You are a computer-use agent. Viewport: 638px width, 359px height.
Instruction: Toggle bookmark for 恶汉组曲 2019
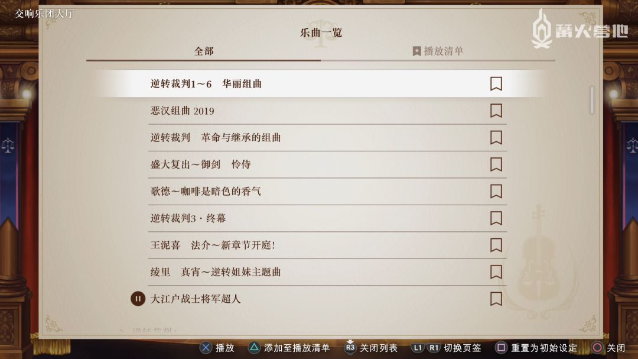point(496,111)
